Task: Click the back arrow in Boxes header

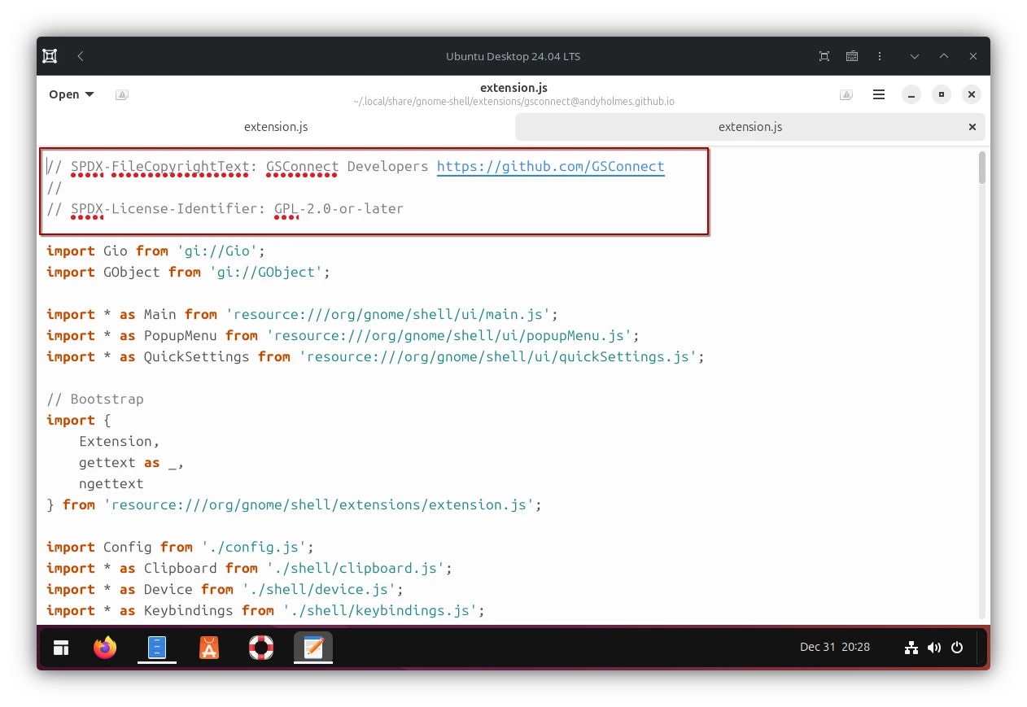Action: pos(80,56)
